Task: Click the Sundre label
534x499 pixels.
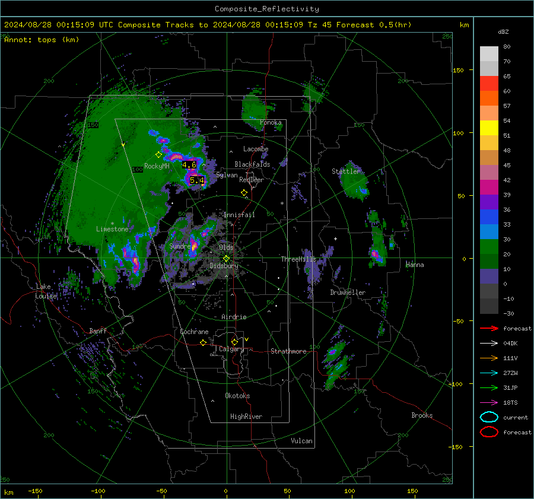Action: click(x=180, y=246)
